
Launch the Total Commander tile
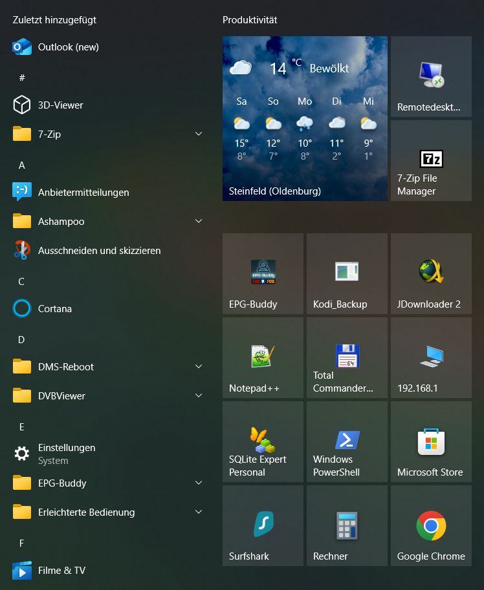point(347,358)
